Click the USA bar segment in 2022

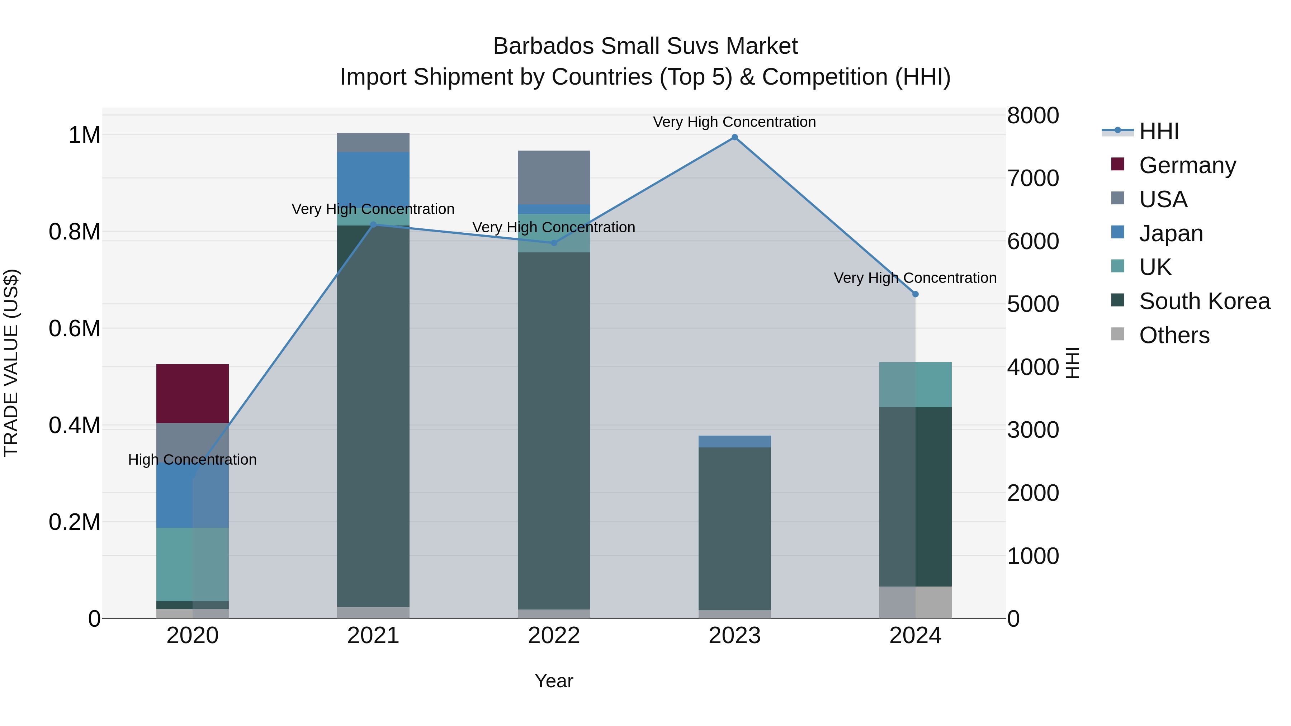click(554, 177)
